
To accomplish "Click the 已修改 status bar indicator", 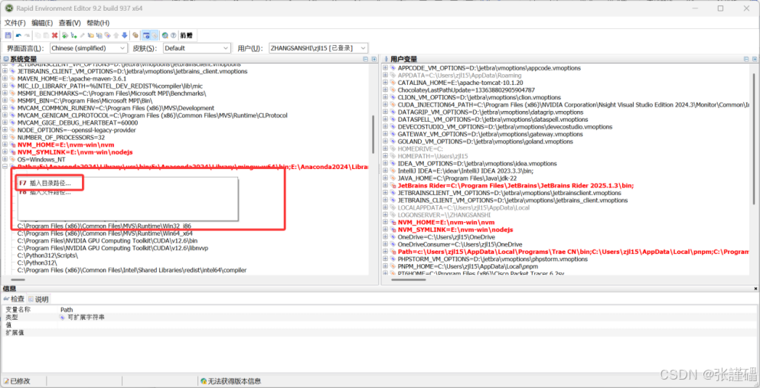I will coord(17,381).
